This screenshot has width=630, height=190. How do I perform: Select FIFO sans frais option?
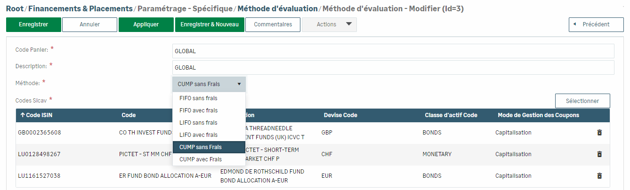pos(198,98)
